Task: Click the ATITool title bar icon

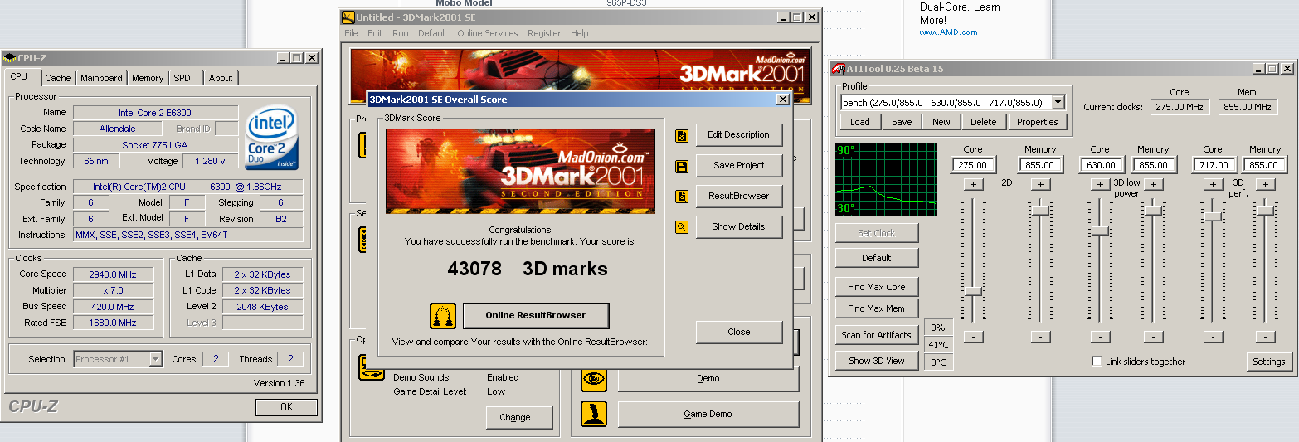Action: click(x=839, y=69)
